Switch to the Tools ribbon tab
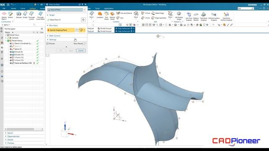This screenshot has width=269, height=151. tap(98, 8)
